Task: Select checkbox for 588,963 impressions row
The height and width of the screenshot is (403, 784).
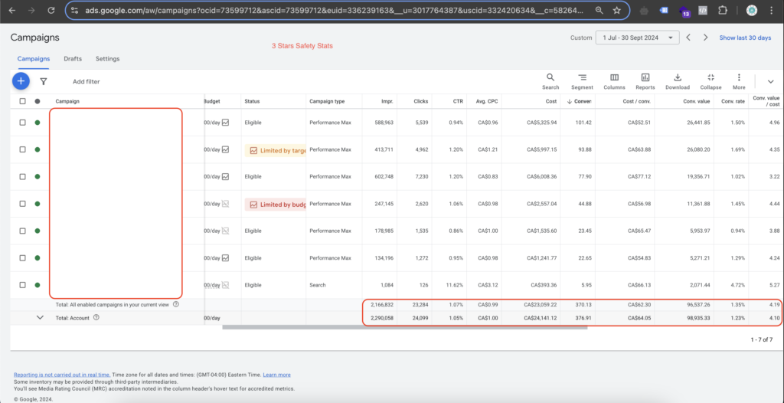Action: (22, 122)
